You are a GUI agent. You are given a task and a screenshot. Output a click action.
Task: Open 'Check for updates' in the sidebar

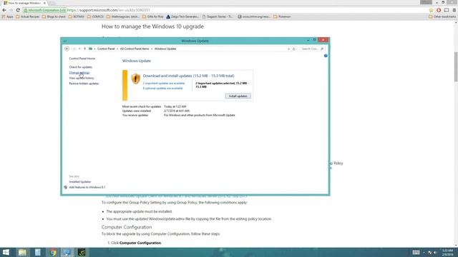81,67
